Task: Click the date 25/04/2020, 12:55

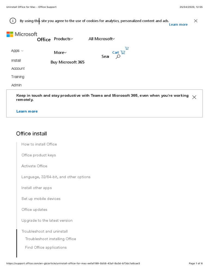Action: [191, 7]
